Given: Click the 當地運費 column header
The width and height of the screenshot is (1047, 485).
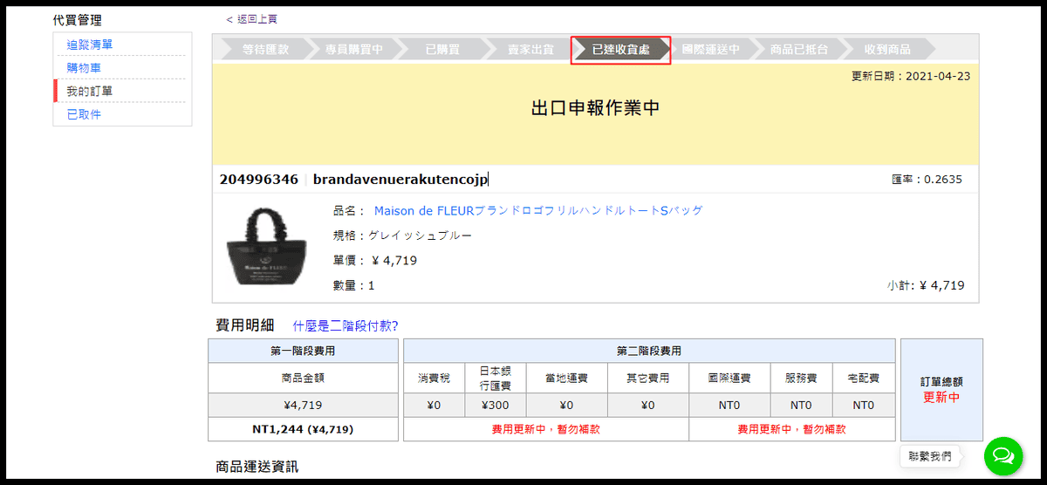Looking at the screenshot, I should coord(566,378).
